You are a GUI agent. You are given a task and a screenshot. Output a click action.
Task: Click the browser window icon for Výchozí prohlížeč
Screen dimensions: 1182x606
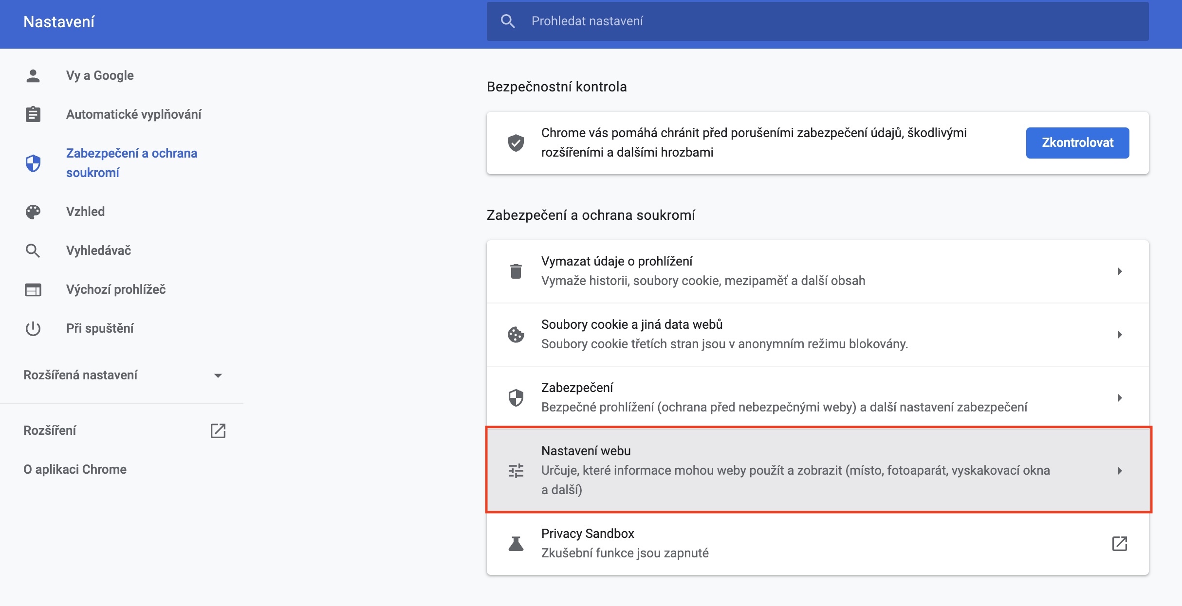(x=33, y=290)
